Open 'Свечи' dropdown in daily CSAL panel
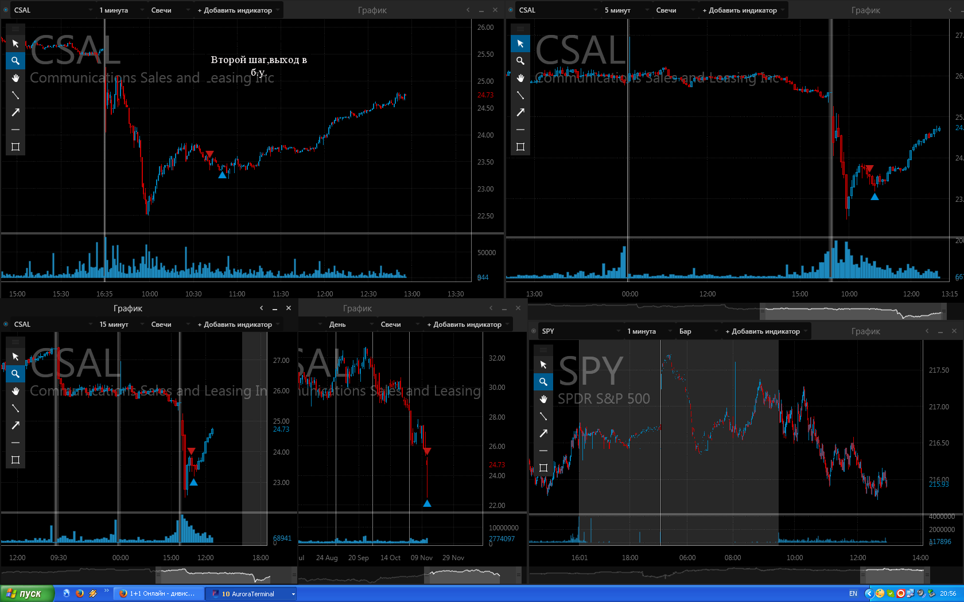This screenshot has width=964, height=602. click(399, 325)
